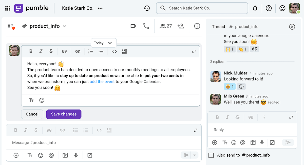Viewport: 304px width, 165px height.
Task: Open the member list showing 27 people
Action: [x=166, y=26]
